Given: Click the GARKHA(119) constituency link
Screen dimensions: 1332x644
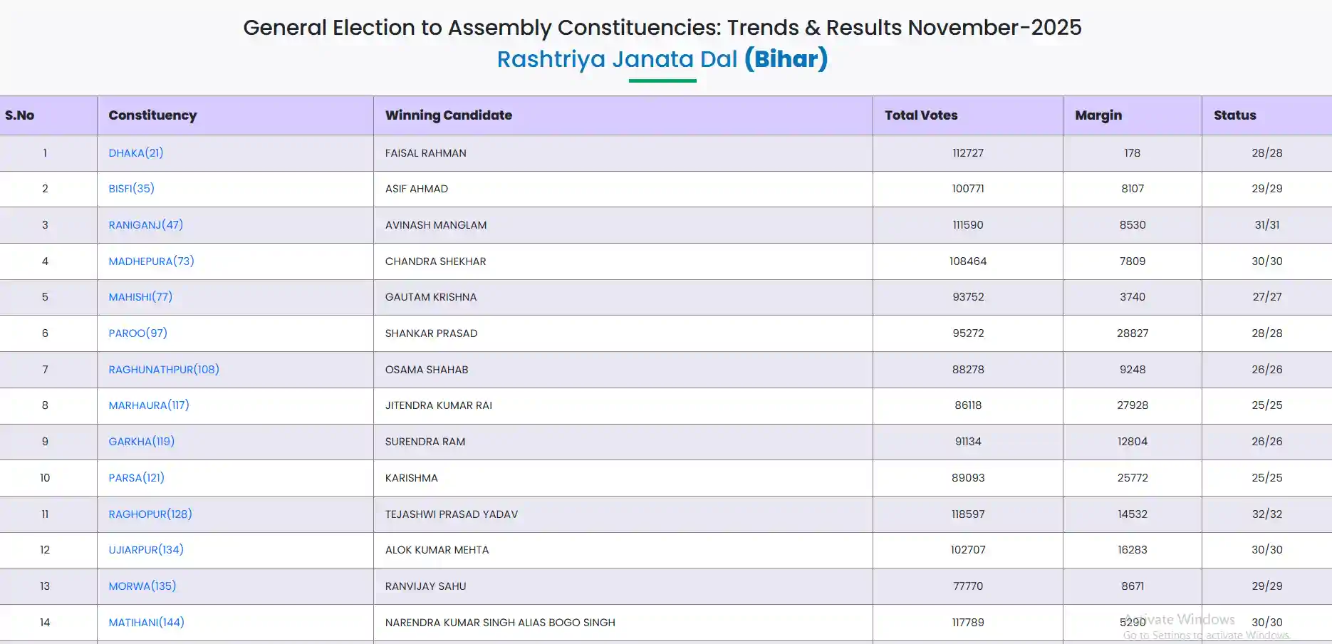Looking at the screenshot, I should 142,441.
